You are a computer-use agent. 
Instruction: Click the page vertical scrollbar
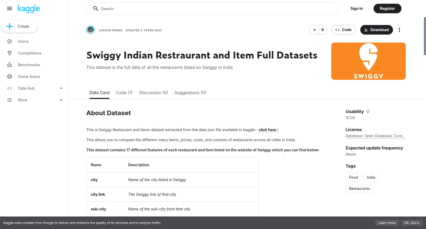point(425,36)
